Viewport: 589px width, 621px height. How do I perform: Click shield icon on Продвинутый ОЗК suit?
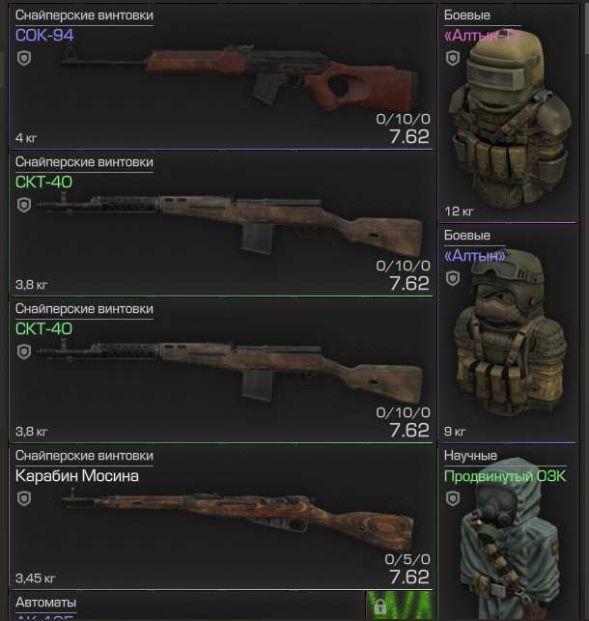(x=453, y=498)
